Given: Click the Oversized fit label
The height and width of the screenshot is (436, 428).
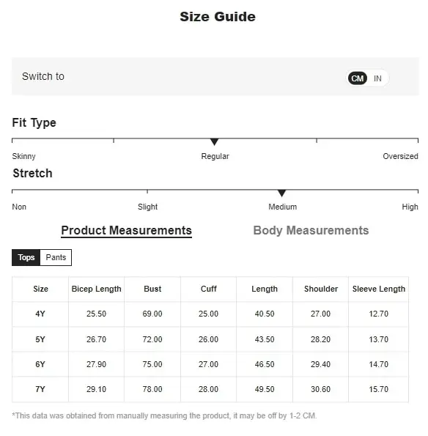Looking at the screenshot, I should tap(400, 156).
